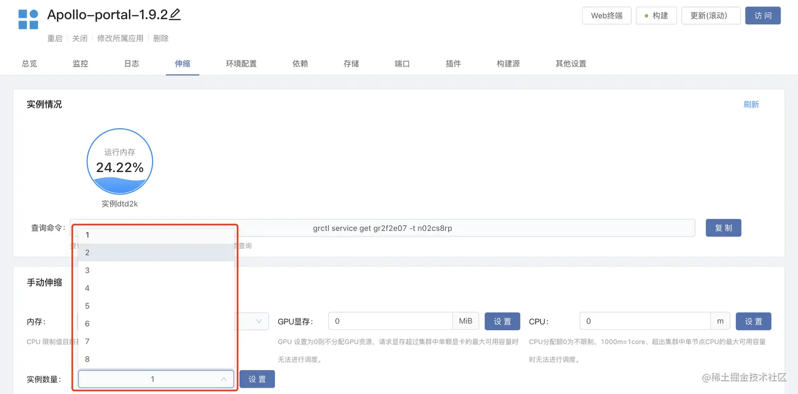Click the CPU allocation input field
The width and height of the screenshot is (798, 394).
pos(645,321)
